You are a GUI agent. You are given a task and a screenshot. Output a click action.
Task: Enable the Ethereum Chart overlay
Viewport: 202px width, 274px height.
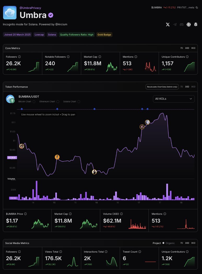click(x=58, y=102)
